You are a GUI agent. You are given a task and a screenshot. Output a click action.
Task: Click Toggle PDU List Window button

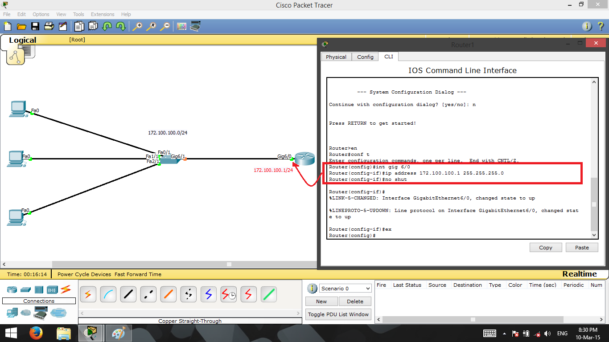(x=338, y=314)
